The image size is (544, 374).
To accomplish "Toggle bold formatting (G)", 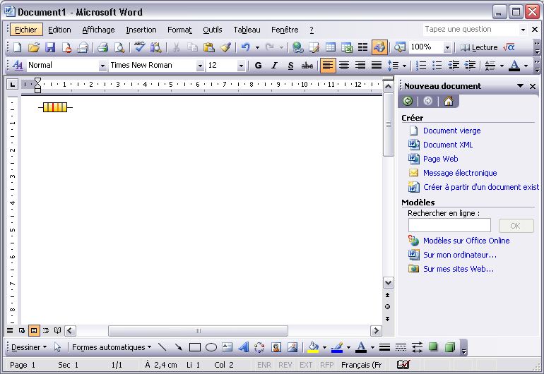I will click(258, 65).
